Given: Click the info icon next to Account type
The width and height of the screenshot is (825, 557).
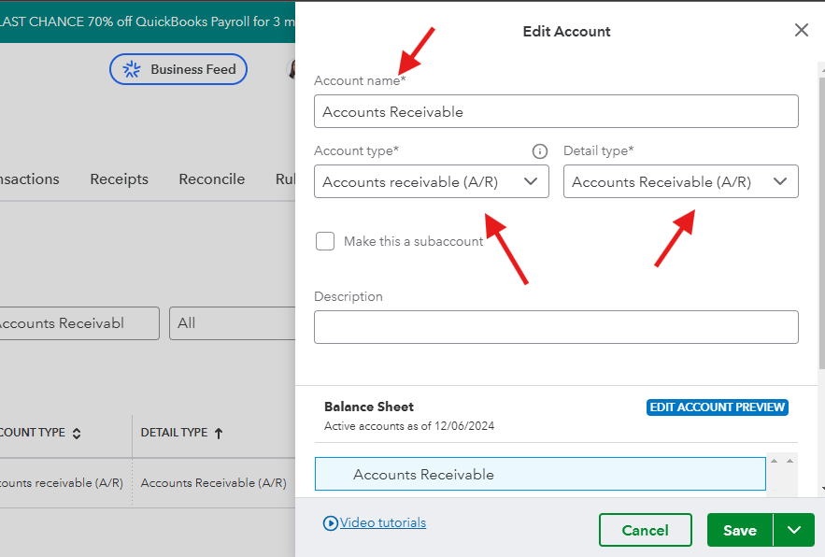Looking at the screenshot, I should pyautogui.click(x=539, y=151).
